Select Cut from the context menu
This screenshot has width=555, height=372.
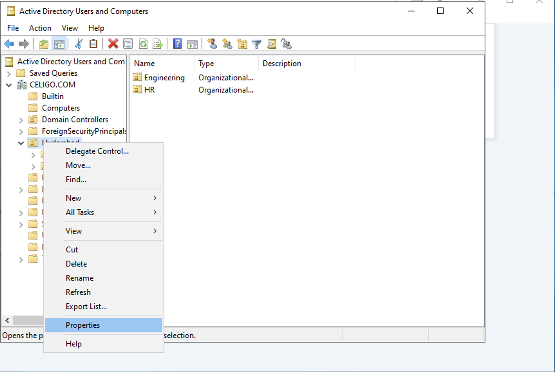click(x=104, y=250)
